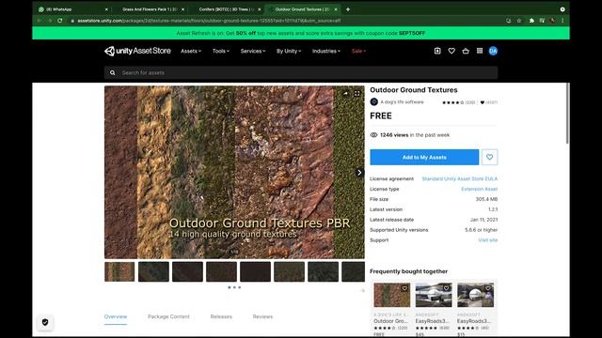
Task: Select the Package Content tab
Action: 168,316
